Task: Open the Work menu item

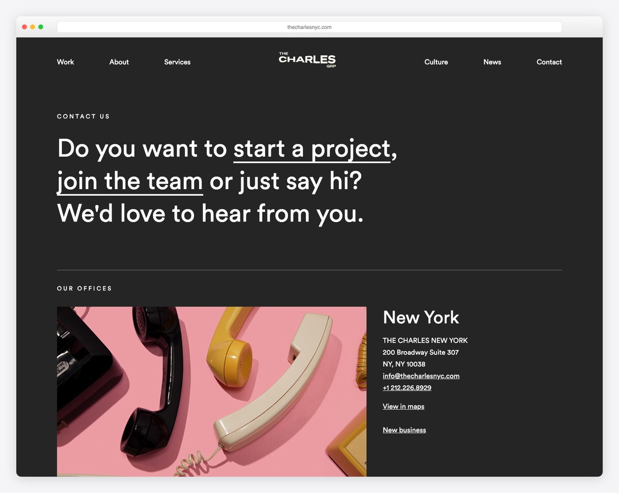Action: coord(66,62)
